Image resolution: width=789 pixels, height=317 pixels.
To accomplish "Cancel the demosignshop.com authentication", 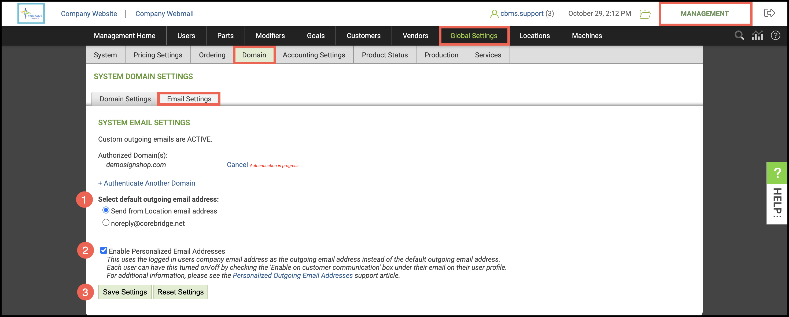I will coord(237,165).
